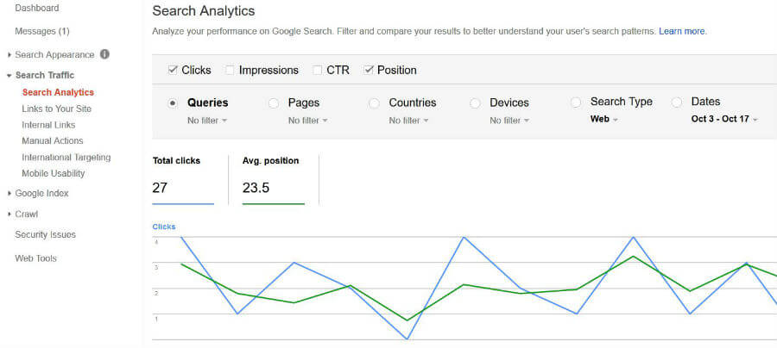Viewport: 777px width, 348px height.
Task: Enable the Impressions checkbox
Action: click(230, 70)
